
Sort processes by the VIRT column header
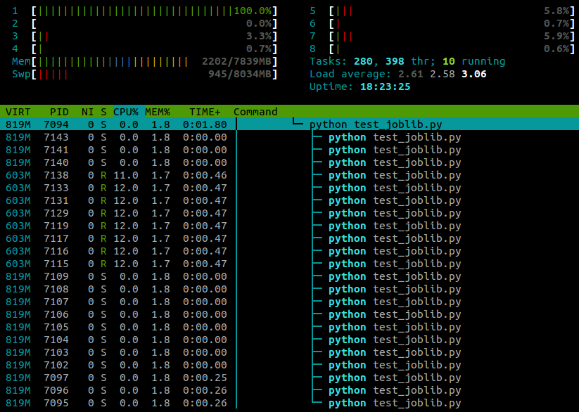pyautogui.click(x=18, y=112)
